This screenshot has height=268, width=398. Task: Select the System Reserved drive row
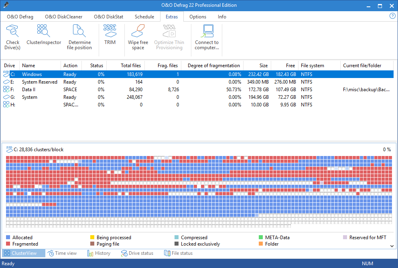198,82
